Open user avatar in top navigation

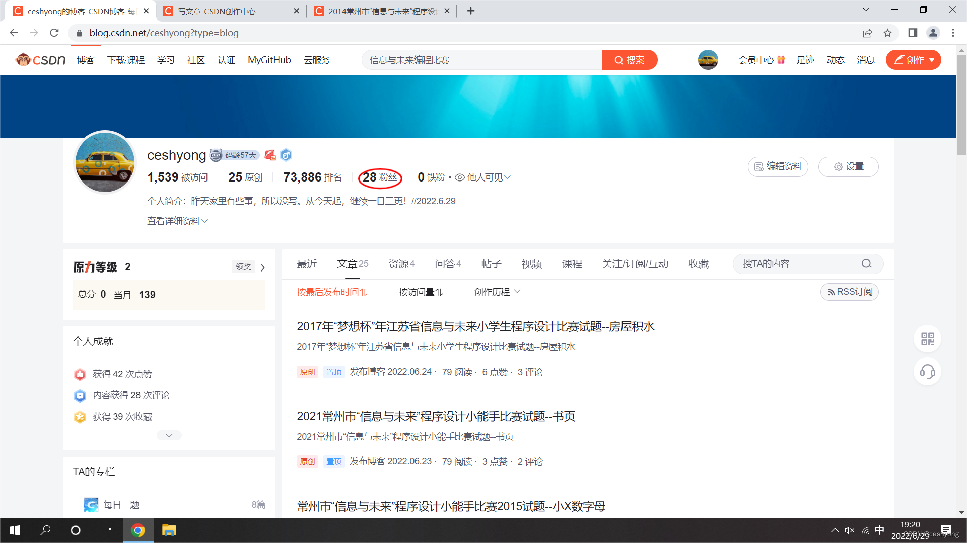point(708,60)
